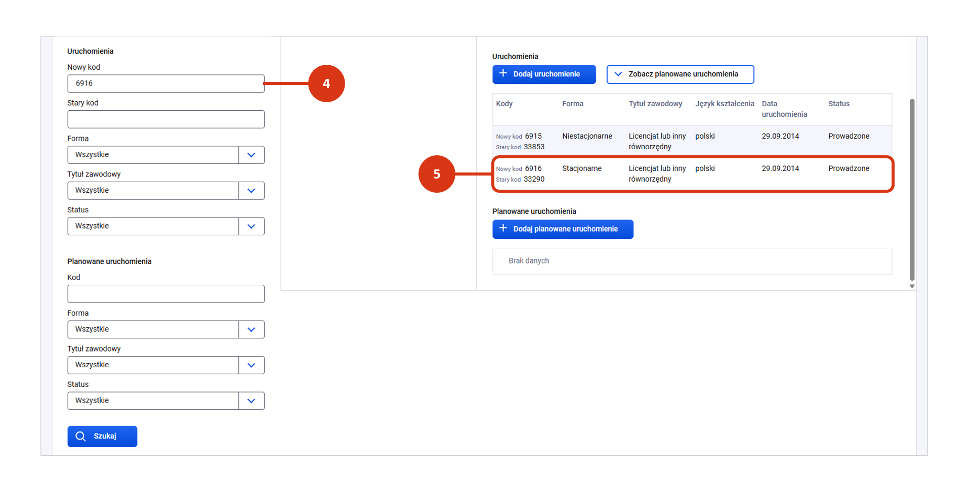Click plus icon on Dodaj planowane uruchomienie
Viewport: 971px width, 478px height.
[x=503, y=228]
